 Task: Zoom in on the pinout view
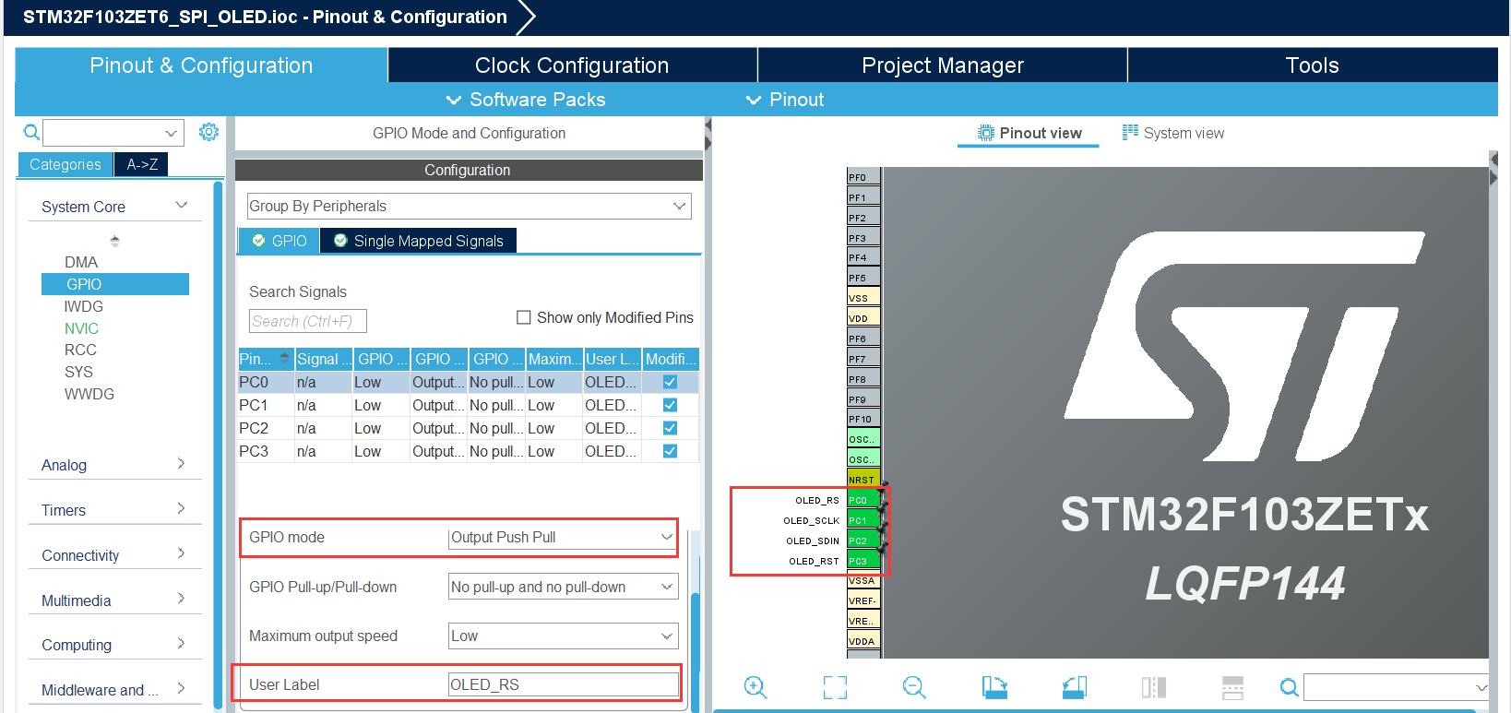pos(755,687)
